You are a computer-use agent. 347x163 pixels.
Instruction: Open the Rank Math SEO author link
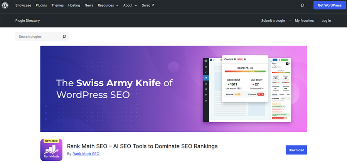point(86,154)
